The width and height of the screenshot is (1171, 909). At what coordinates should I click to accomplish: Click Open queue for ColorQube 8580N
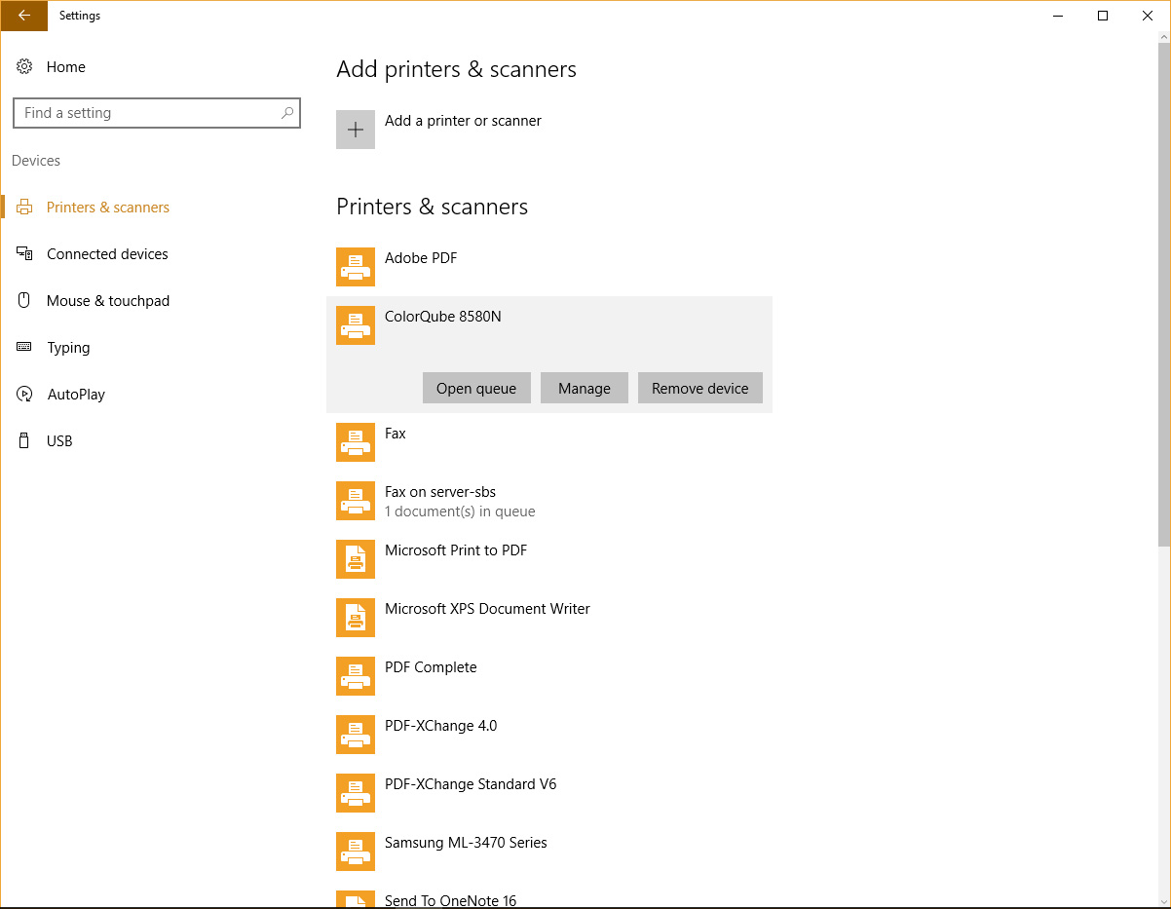476,388
